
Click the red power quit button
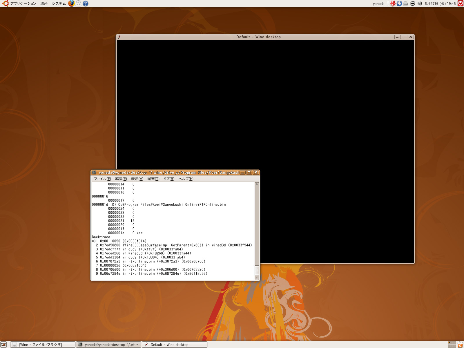point(460,3)
